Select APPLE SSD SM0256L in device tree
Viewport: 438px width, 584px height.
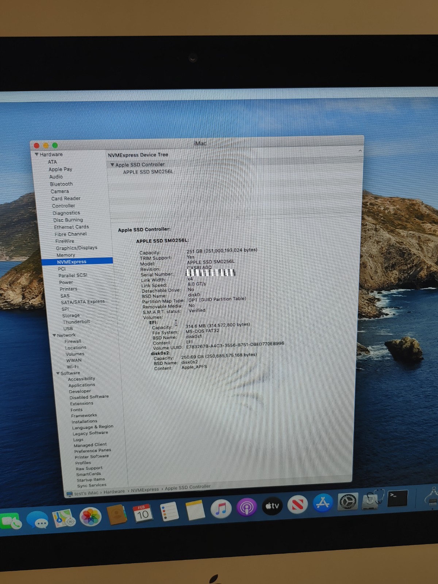click(148, 172)
